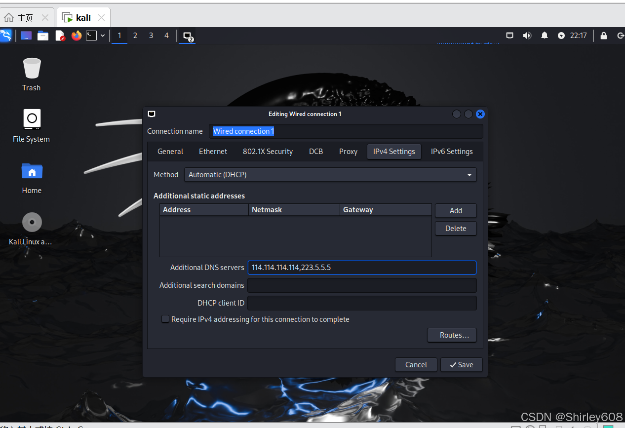Click the DHCP client ID field
The height and width of the screenshot is (428, 625).
362,303
